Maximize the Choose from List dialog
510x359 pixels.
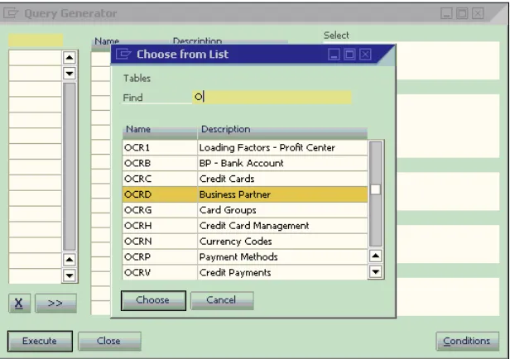point(349,55)
